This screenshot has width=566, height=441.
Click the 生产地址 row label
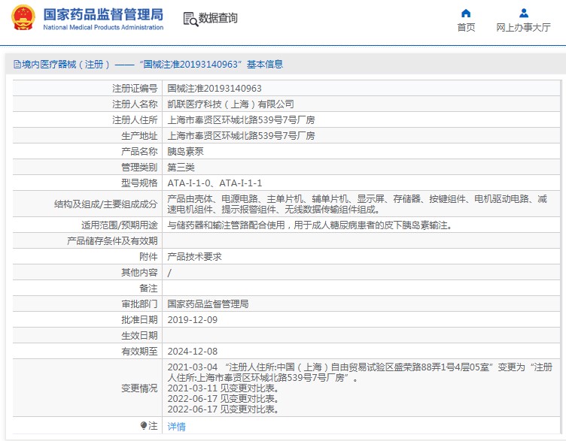click(139, 136)
